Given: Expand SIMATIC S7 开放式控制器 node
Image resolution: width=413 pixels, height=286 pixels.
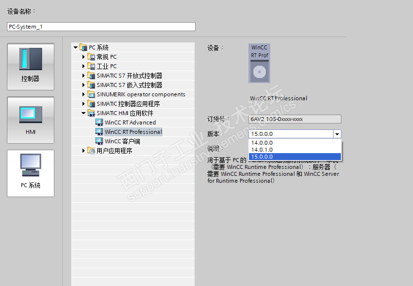Looking at the screenshot, I should coord(83,76).
